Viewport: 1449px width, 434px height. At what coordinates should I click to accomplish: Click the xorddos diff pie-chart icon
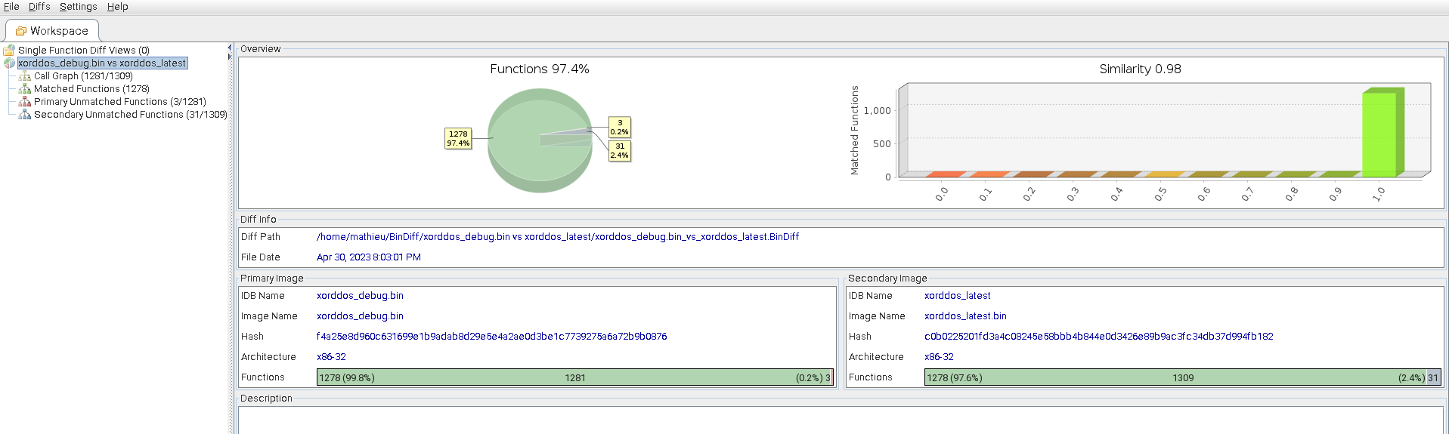click(x=9, y=63)
